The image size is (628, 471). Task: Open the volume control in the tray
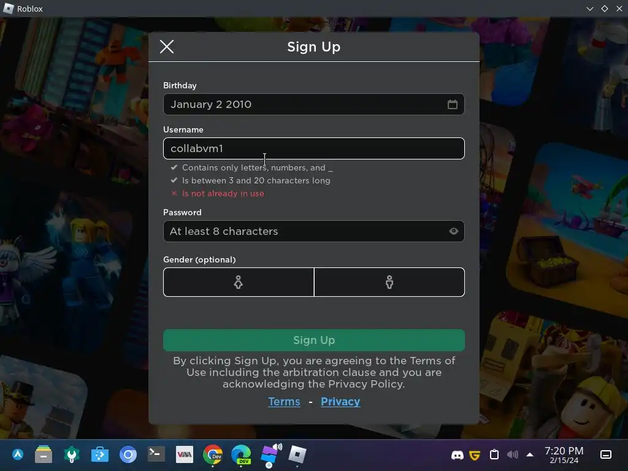tap(512, 454)
